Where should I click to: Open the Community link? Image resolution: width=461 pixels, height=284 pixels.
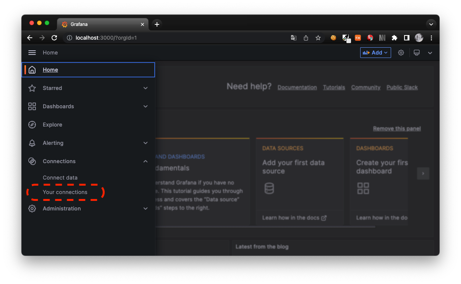click(366, 87)
